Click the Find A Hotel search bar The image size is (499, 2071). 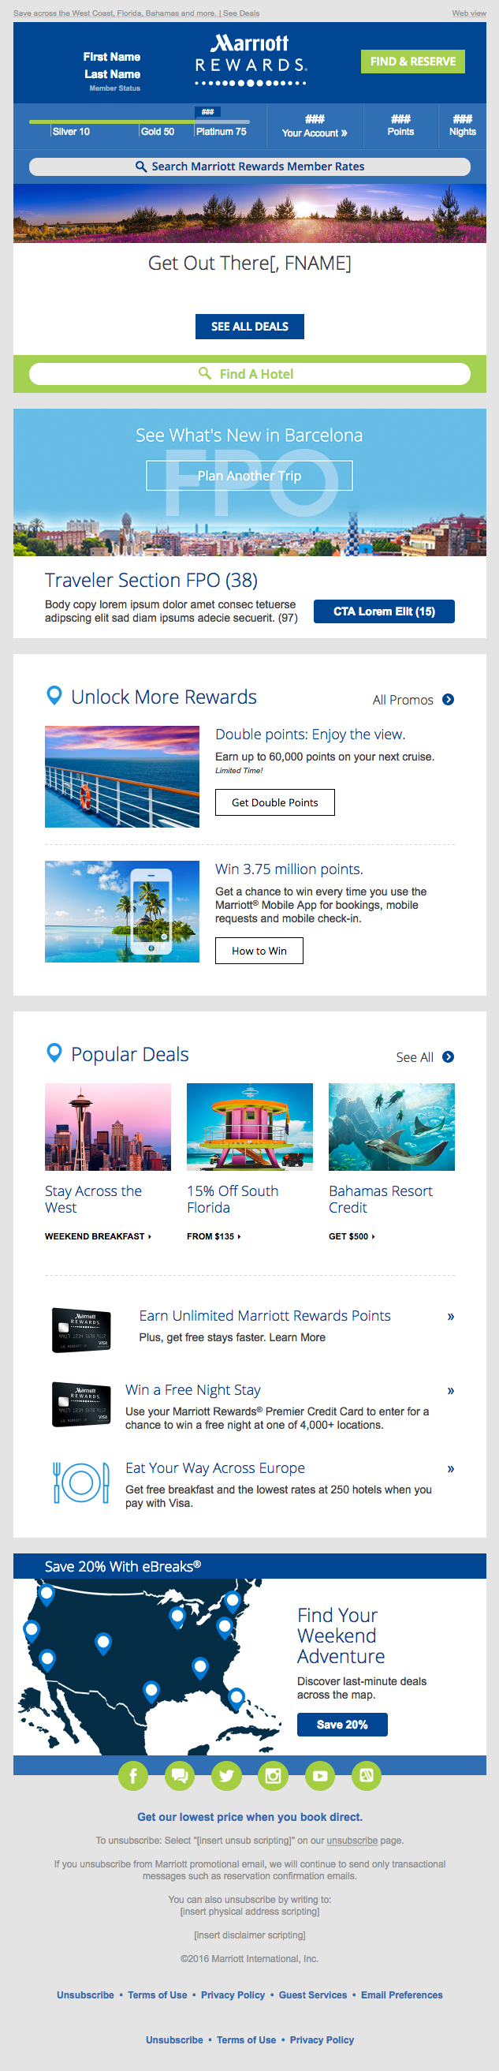click(x=250, y=374)
